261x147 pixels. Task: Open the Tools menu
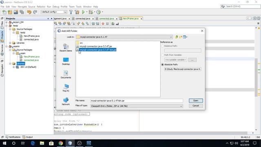click(79, 7)
